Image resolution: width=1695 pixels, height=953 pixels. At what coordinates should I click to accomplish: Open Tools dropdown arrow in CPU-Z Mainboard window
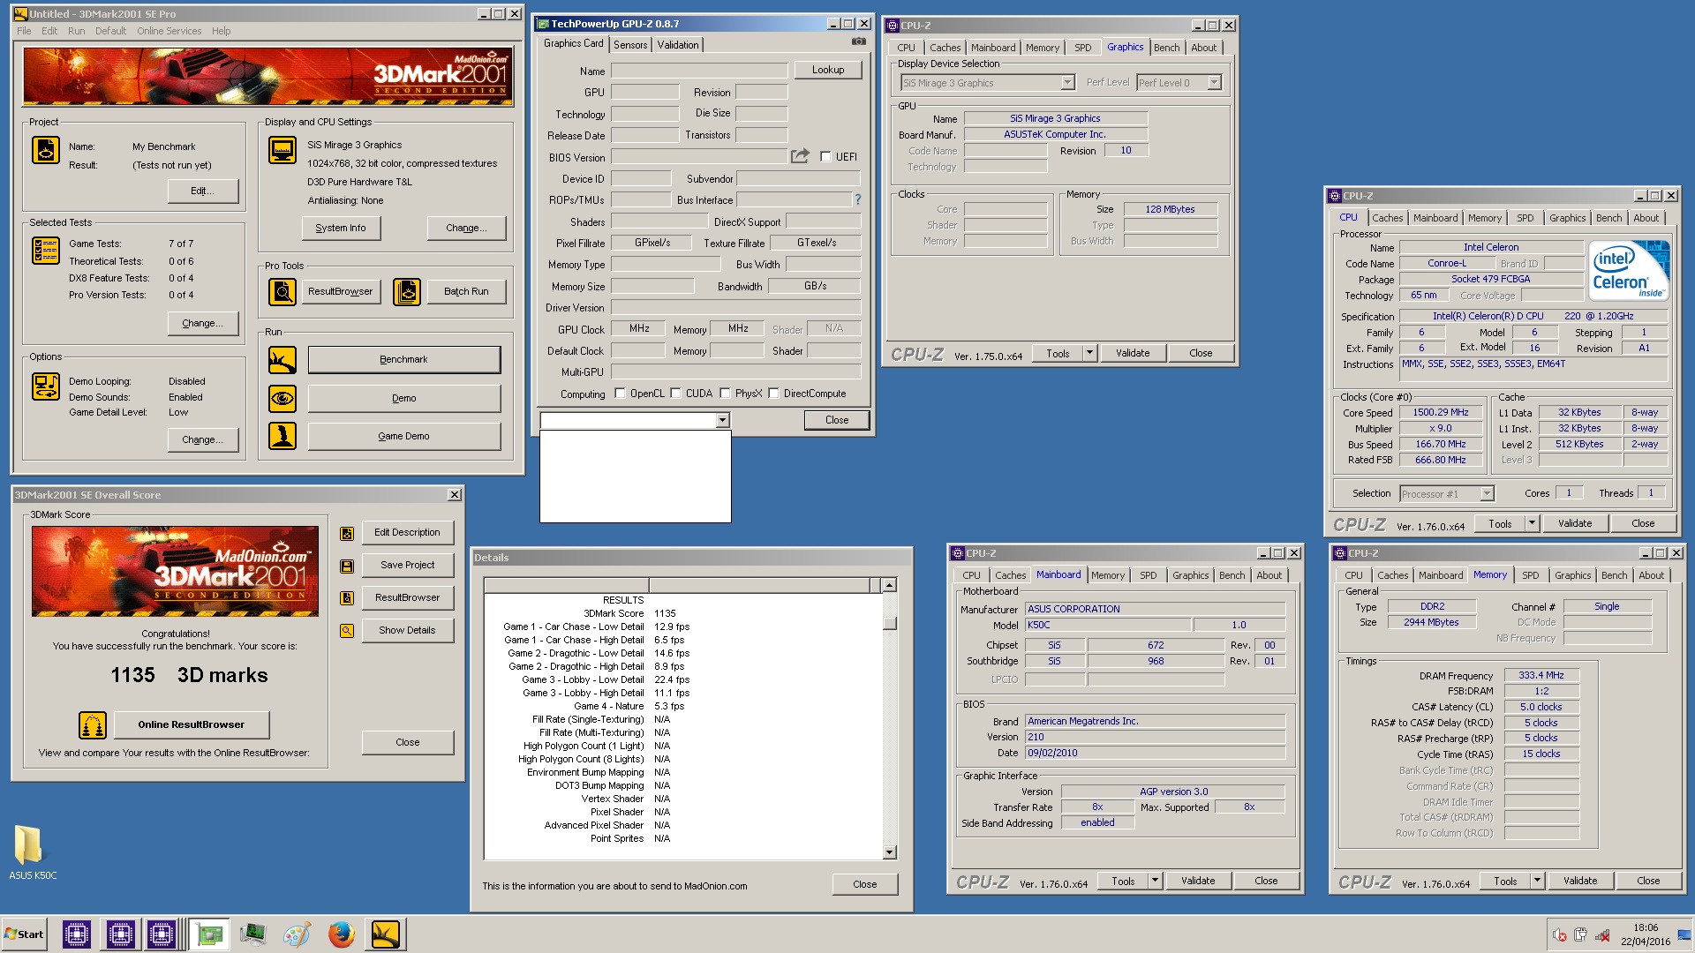(1155, 881)
